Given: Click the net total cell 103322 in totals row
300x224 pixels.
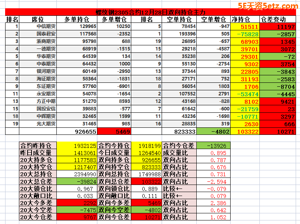Looking at the screenshot, I should [245, 131].
